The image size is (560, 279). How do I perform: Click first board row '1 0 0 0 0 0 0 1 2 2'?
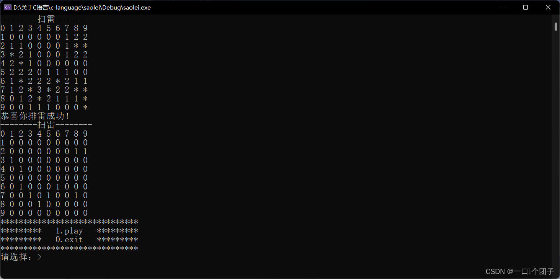pos(44,37)
